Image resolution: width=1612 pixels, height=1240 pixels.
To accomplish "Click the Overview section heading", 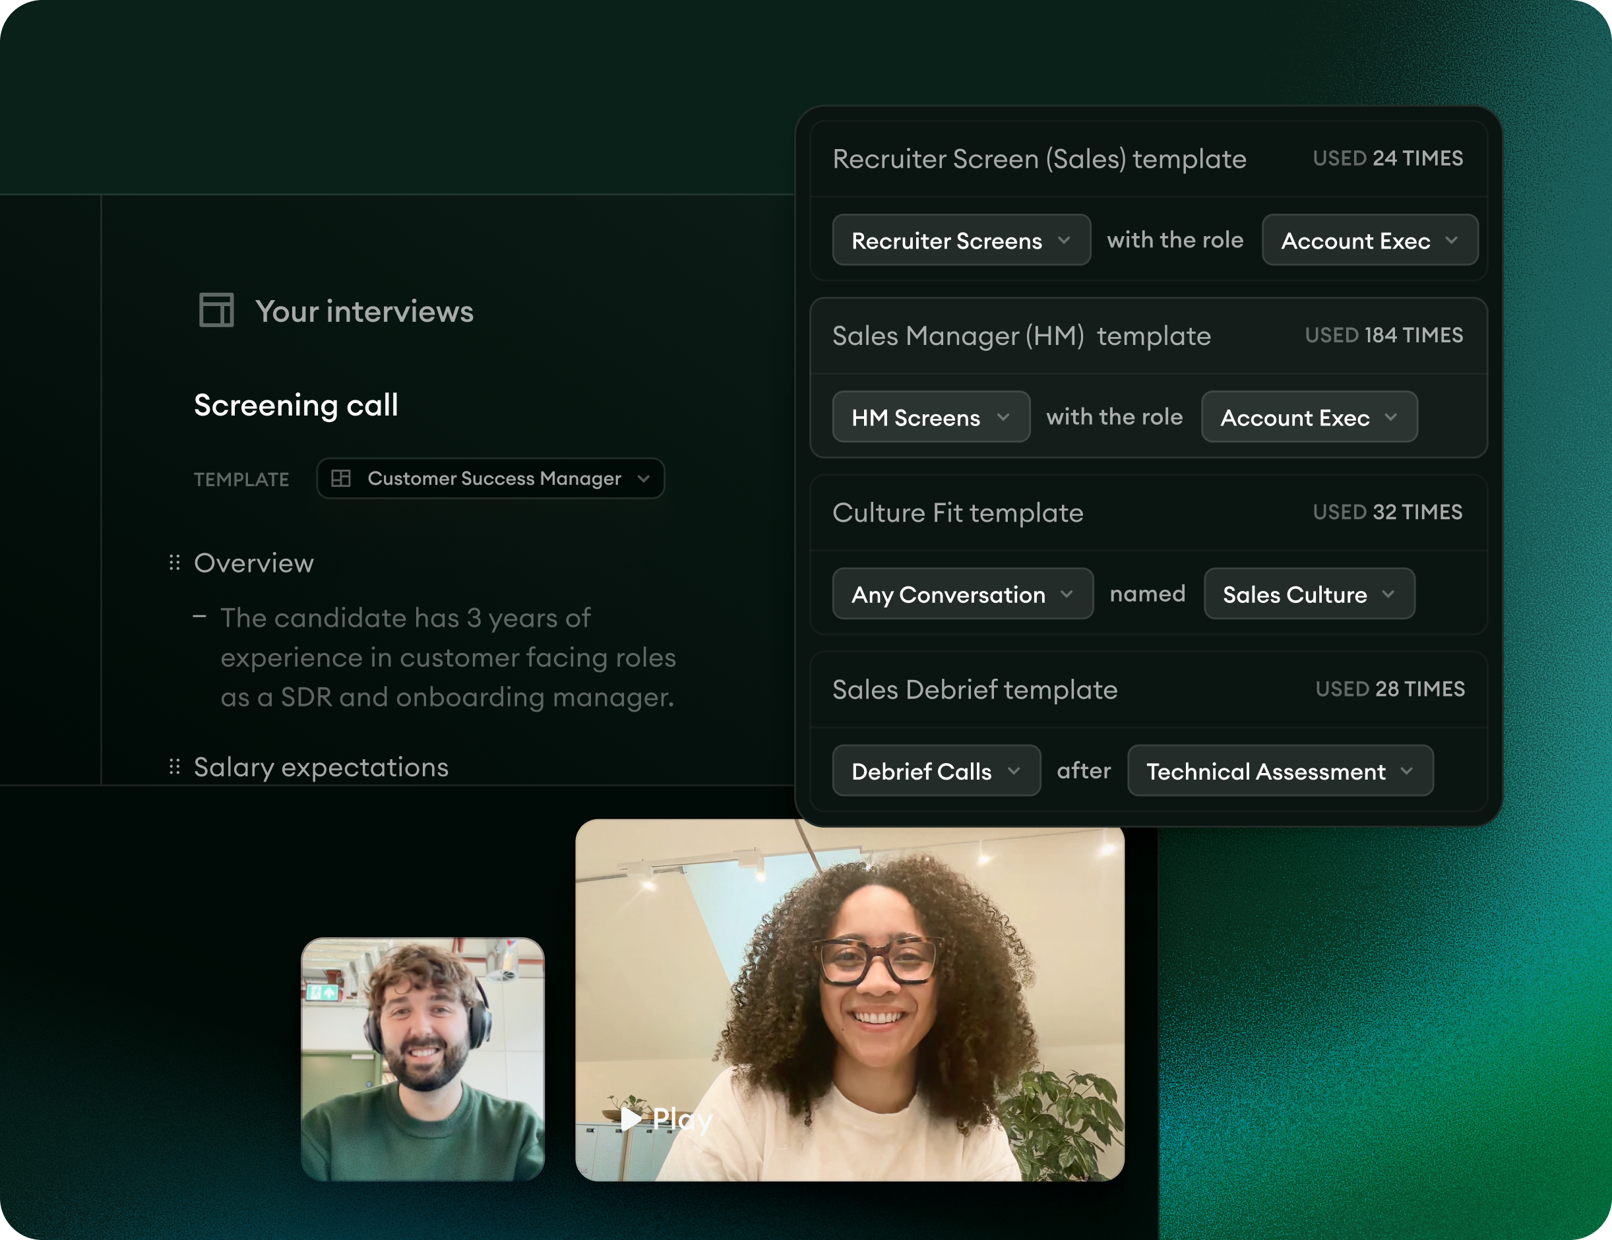I will point(254,563).
